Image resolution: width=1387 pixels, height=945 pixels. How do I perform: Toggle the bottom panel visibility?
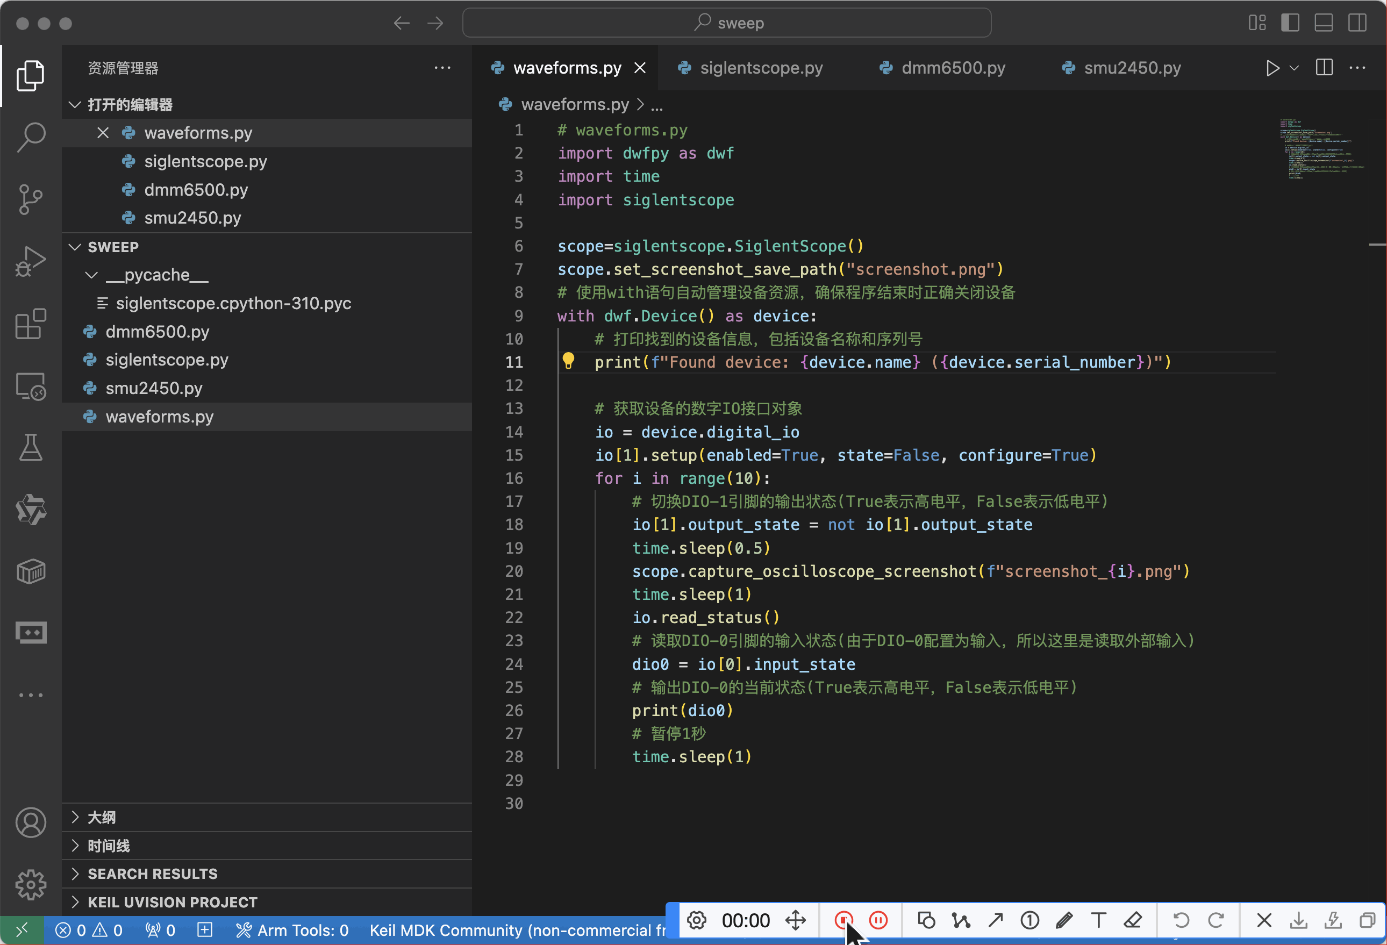tap(1323, 23)
